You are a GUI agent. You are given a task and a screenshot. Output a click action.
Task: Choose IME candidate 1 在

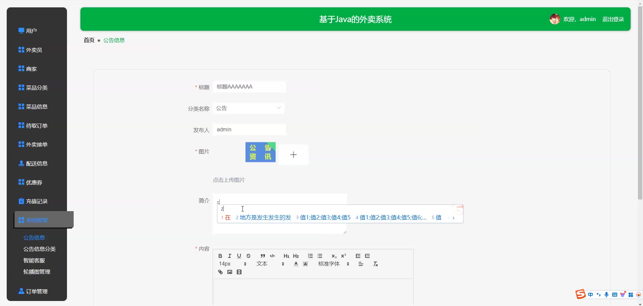coord(226,217)
